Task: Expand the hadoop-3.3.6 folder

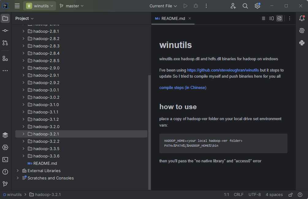Action: [23, 156]
